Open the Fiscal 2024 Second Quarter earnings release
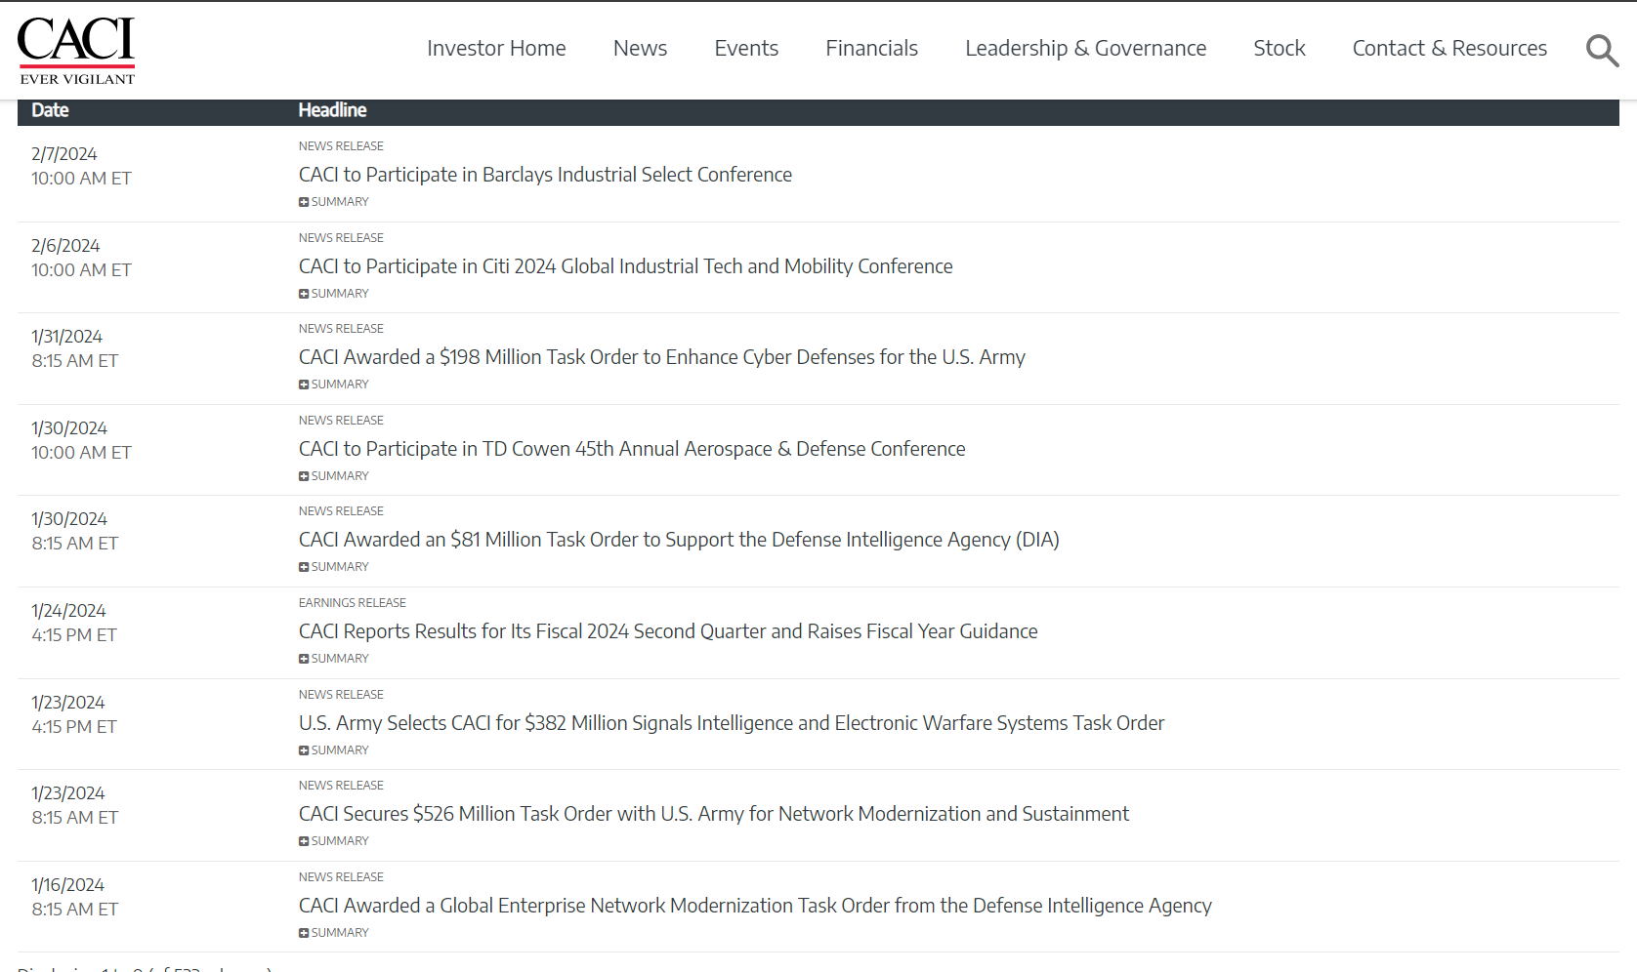The image size is (1637, 972). pos(668,631)
